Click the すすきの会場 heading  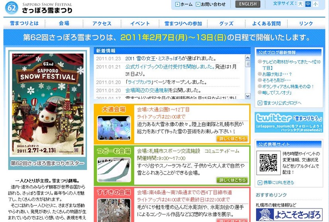point(114,192)
